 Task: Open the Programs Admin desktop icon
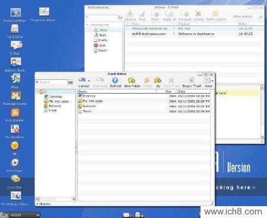[43, 15]
